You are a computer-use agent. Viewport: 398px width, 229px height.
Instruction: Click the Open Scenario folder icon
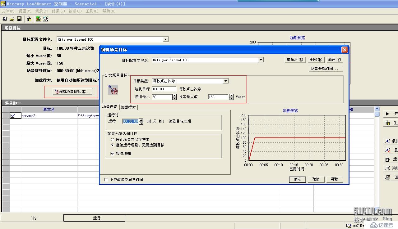pyautogui.click(x=12, y=19)
